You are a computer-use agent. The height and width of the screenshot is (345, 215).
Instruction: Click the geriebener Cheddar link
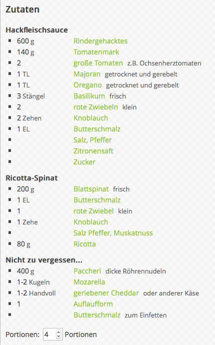(x=106, y=293)
